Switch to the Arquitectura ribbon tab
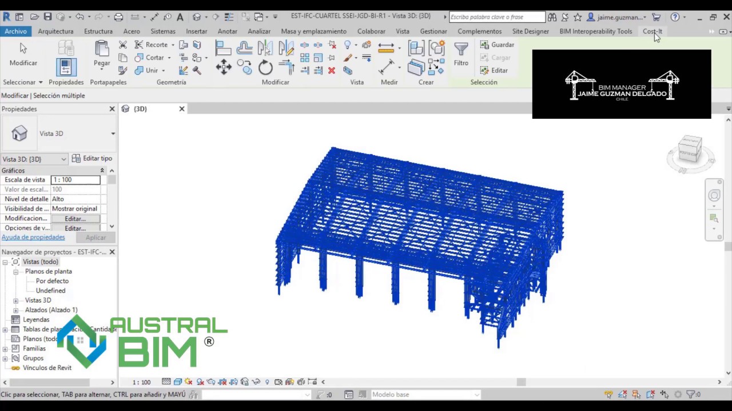This screenshot has width=732, height=411. coord(55,31)
